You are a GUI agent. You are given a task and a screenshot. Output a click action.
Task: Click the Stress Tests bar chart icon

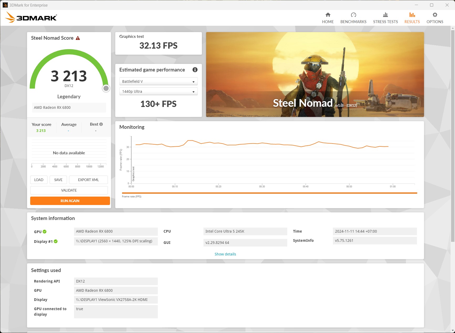coord(385,15)
